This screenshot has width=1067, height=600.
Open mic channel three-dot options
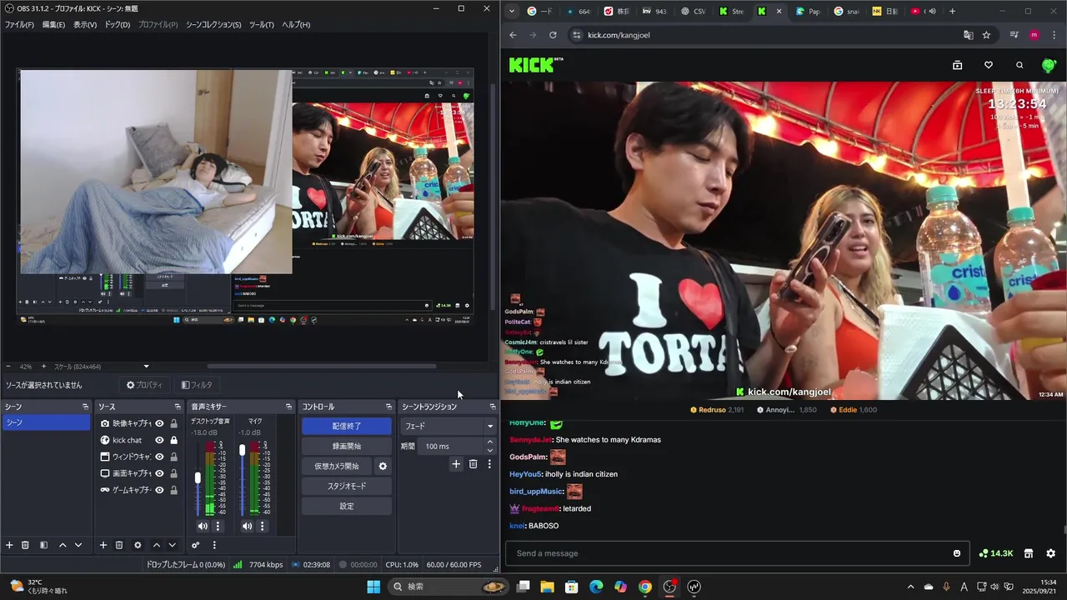click(x=262, y=526)
